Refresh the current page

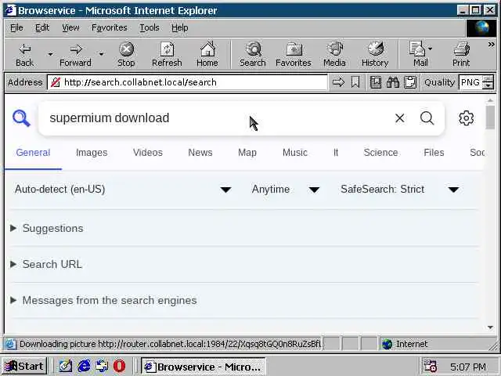pos(167,55)
